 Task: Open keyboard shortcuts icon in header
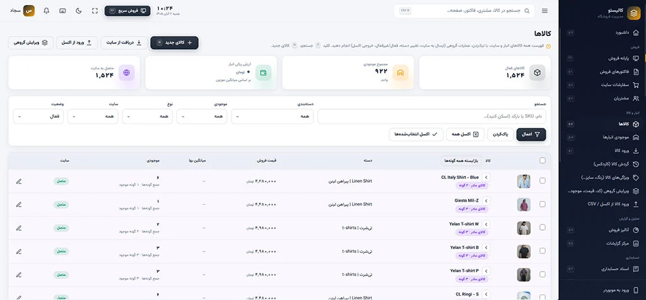coord(62,11)
